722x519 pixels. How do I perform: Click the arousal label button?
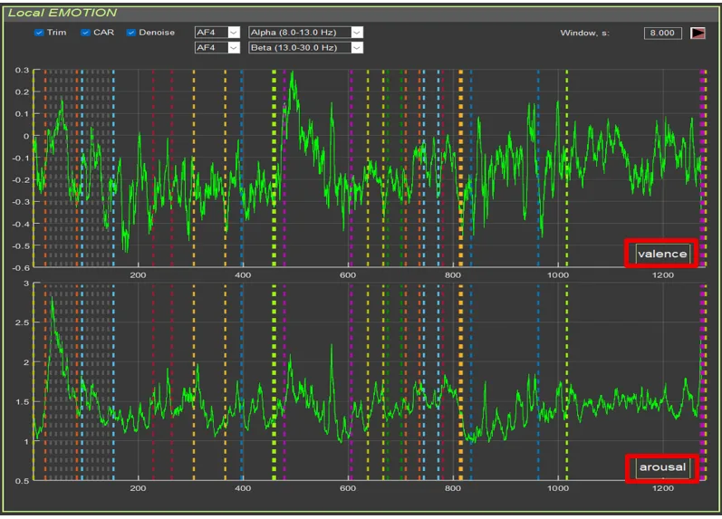coord(662,467)
